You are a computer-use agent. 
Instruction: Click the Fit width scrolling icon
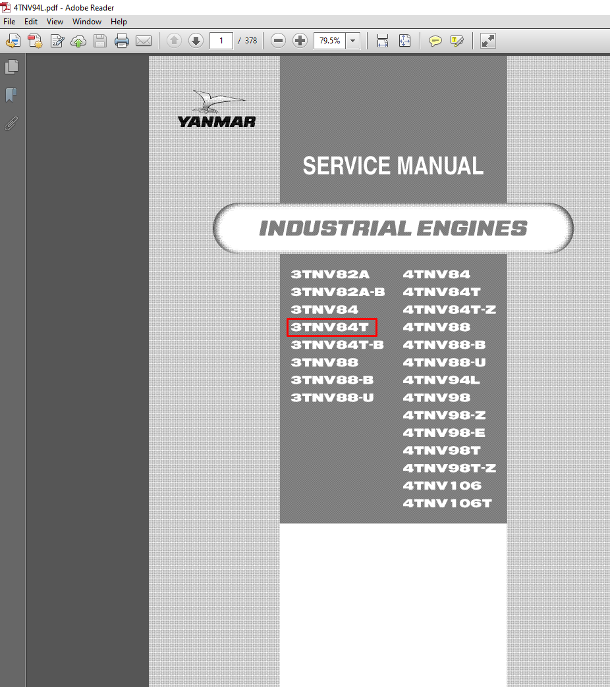[382, 41]
